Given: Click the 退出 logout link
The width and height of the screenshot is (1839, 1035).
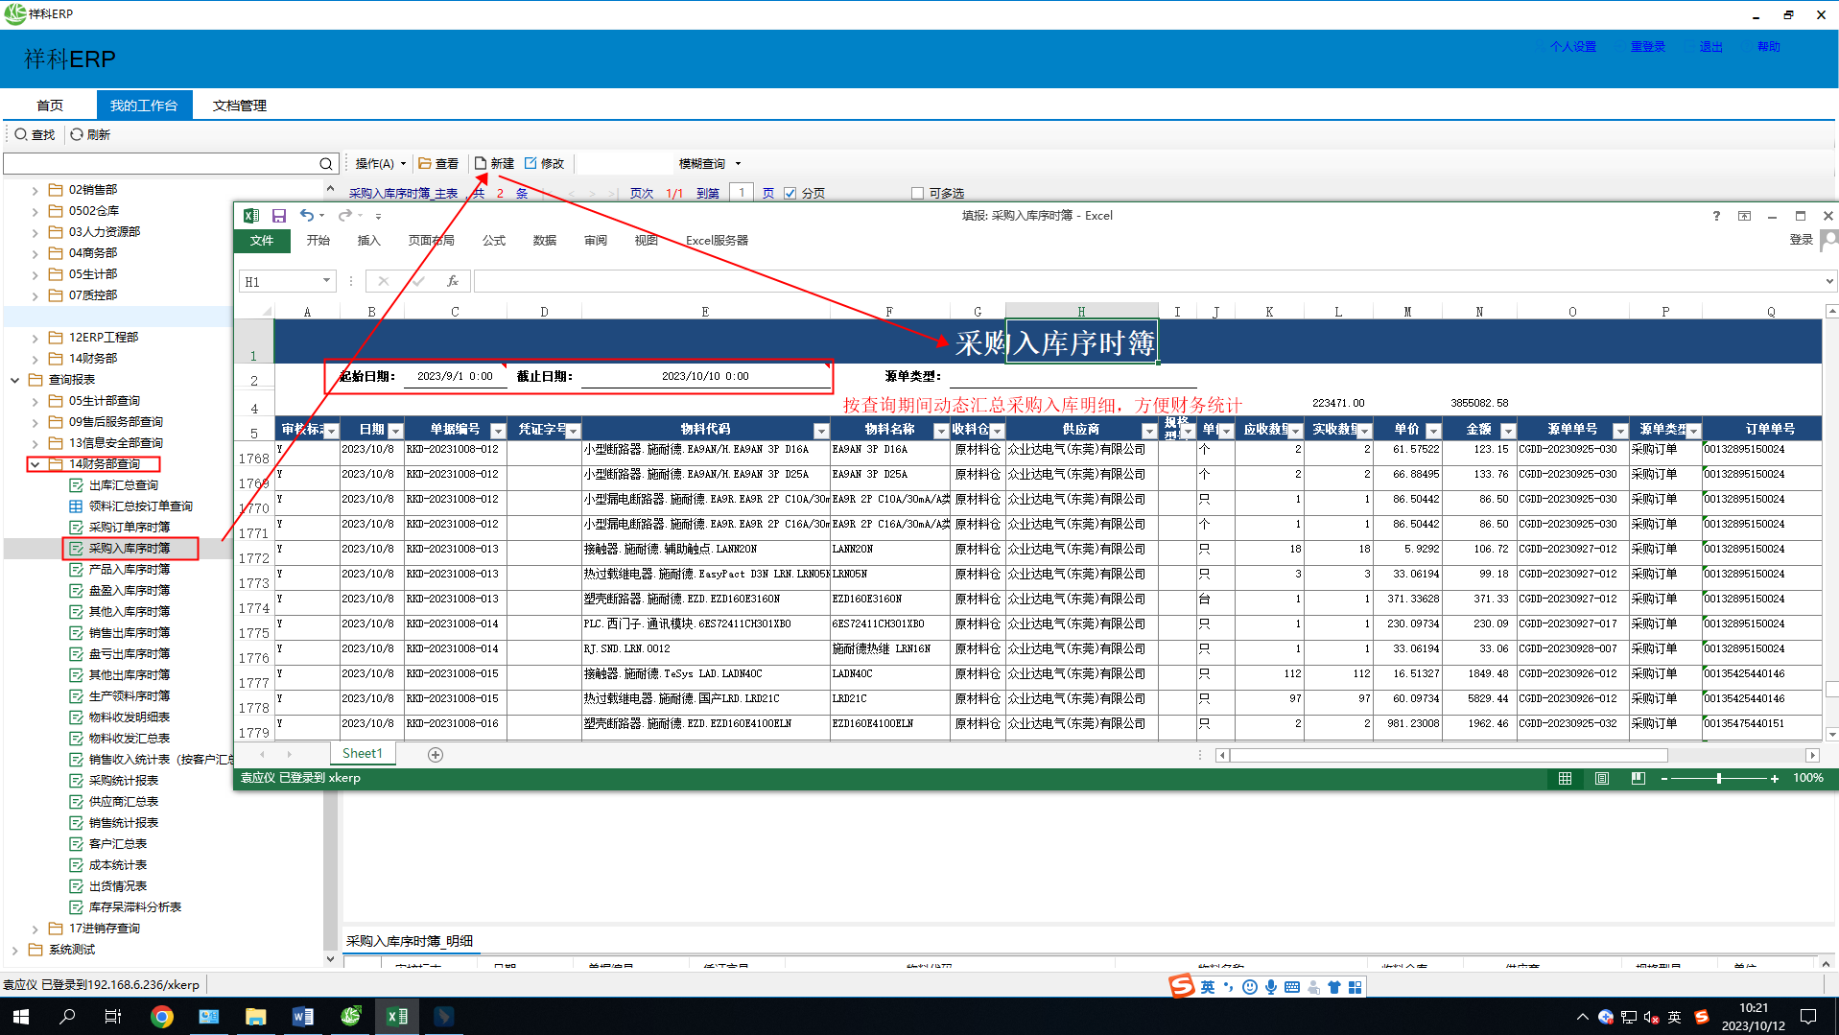Looking at the screenshot, I should click(x=1710, y=47).
